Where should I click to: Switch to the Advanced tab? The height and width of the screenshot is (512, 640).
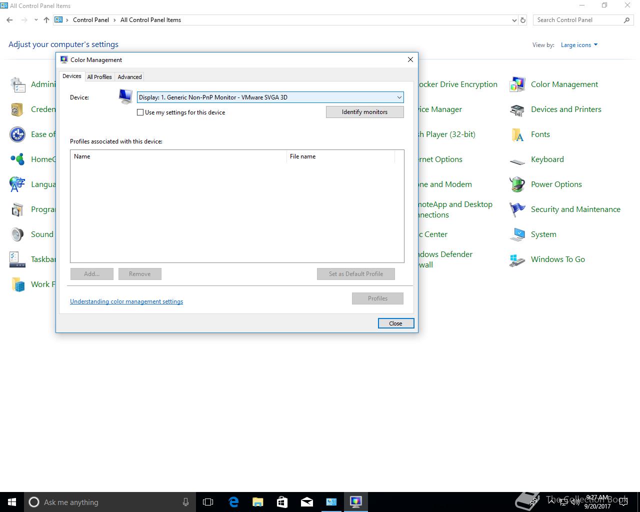129,77
